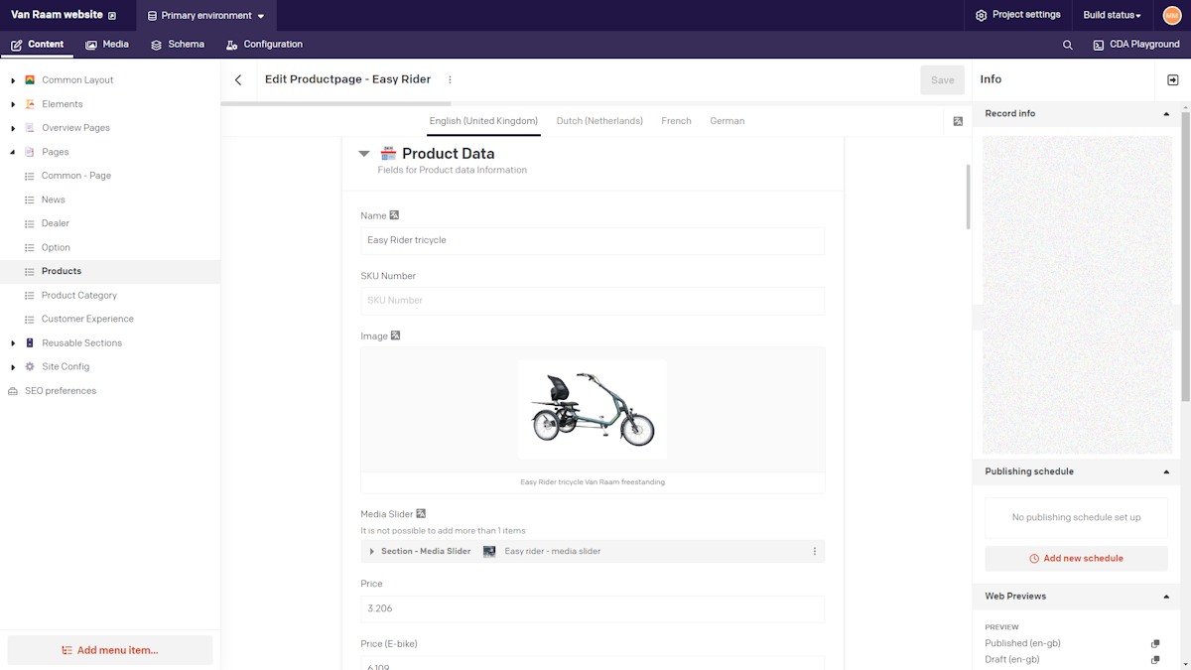Screen dimensions: 1191x670
Task: Collapse the Product Data fieldset
Action: point(364,154)
